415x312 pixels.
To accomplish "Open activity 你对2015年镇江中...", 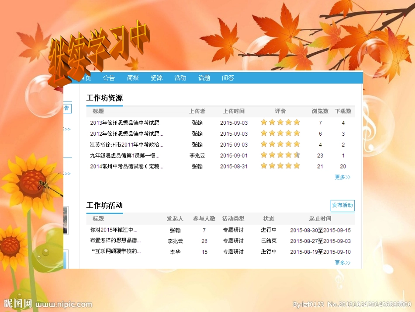I will [114, 230].
